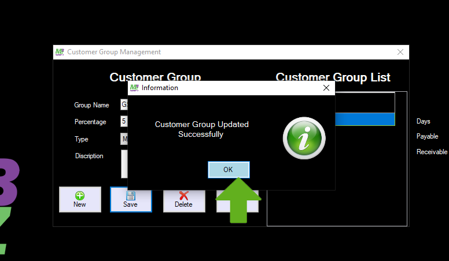Click the Discription text box

[x=124, y=163]
